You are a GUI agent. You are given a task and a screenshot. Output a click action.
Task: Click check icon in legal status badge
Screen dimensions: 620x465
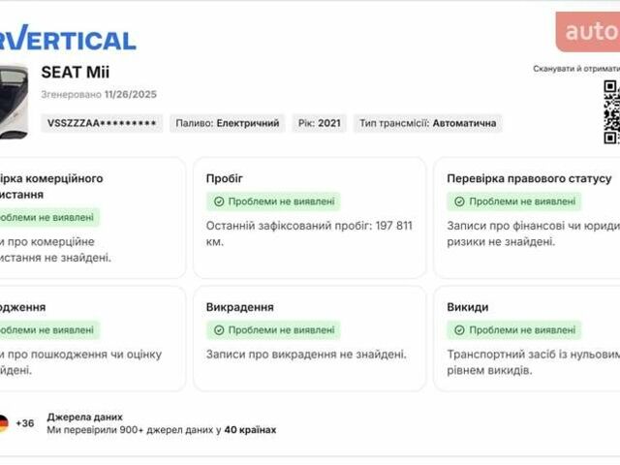pos(459,201)
